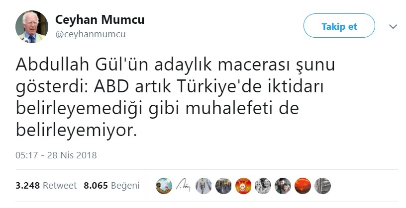View the 8.065 Beğeni likes list
The width and height of the screenshot is (406, 208).
pos(111,185)
